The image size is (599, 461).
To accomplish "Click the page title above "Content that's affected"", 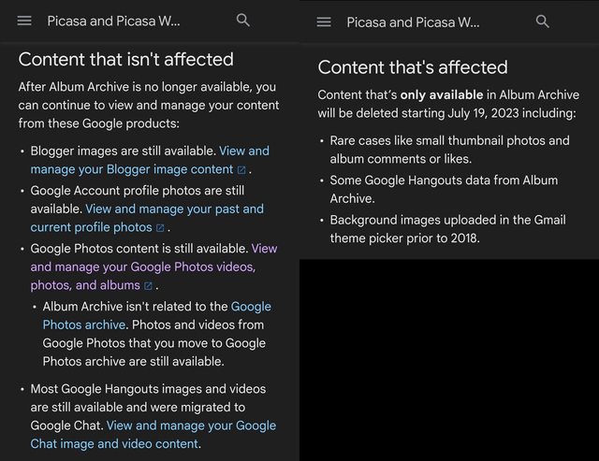I will pos(413,22).
